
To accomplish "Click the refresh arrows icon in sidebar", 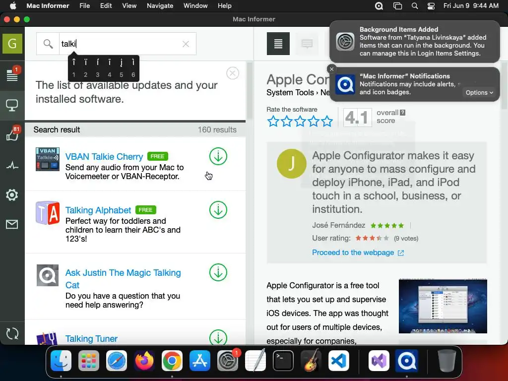I will point(12,333).
